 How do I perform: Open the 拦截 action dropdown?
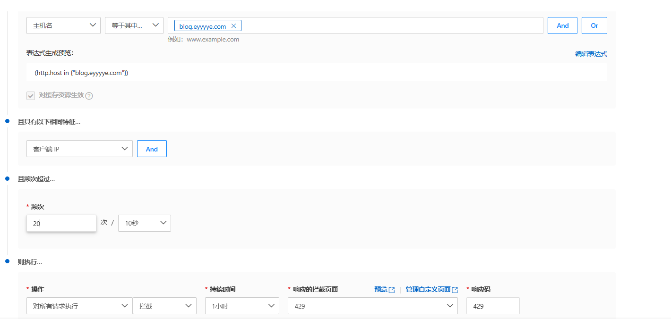[x=164, y=306]
